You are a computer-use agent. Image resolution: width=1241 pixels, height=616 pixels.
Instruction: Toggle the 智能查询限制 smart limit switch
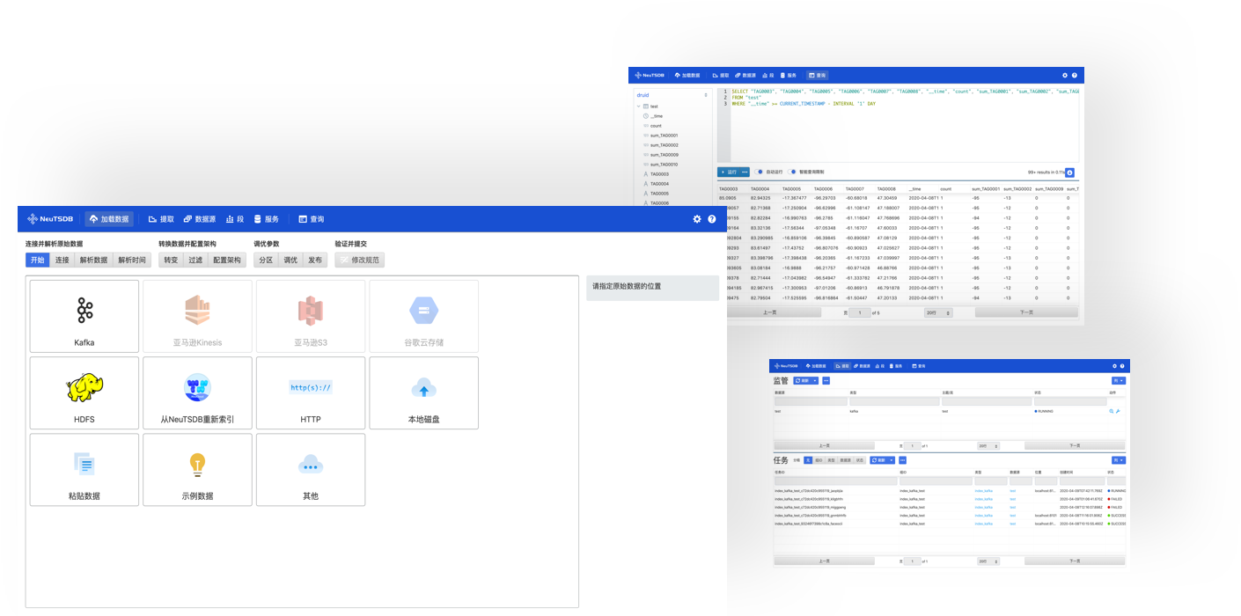pos(792,172)
